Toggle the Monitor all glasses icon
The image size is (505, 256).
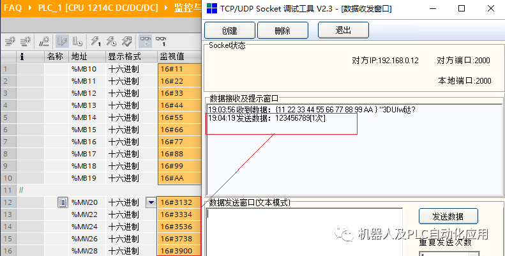click(146, 41)
